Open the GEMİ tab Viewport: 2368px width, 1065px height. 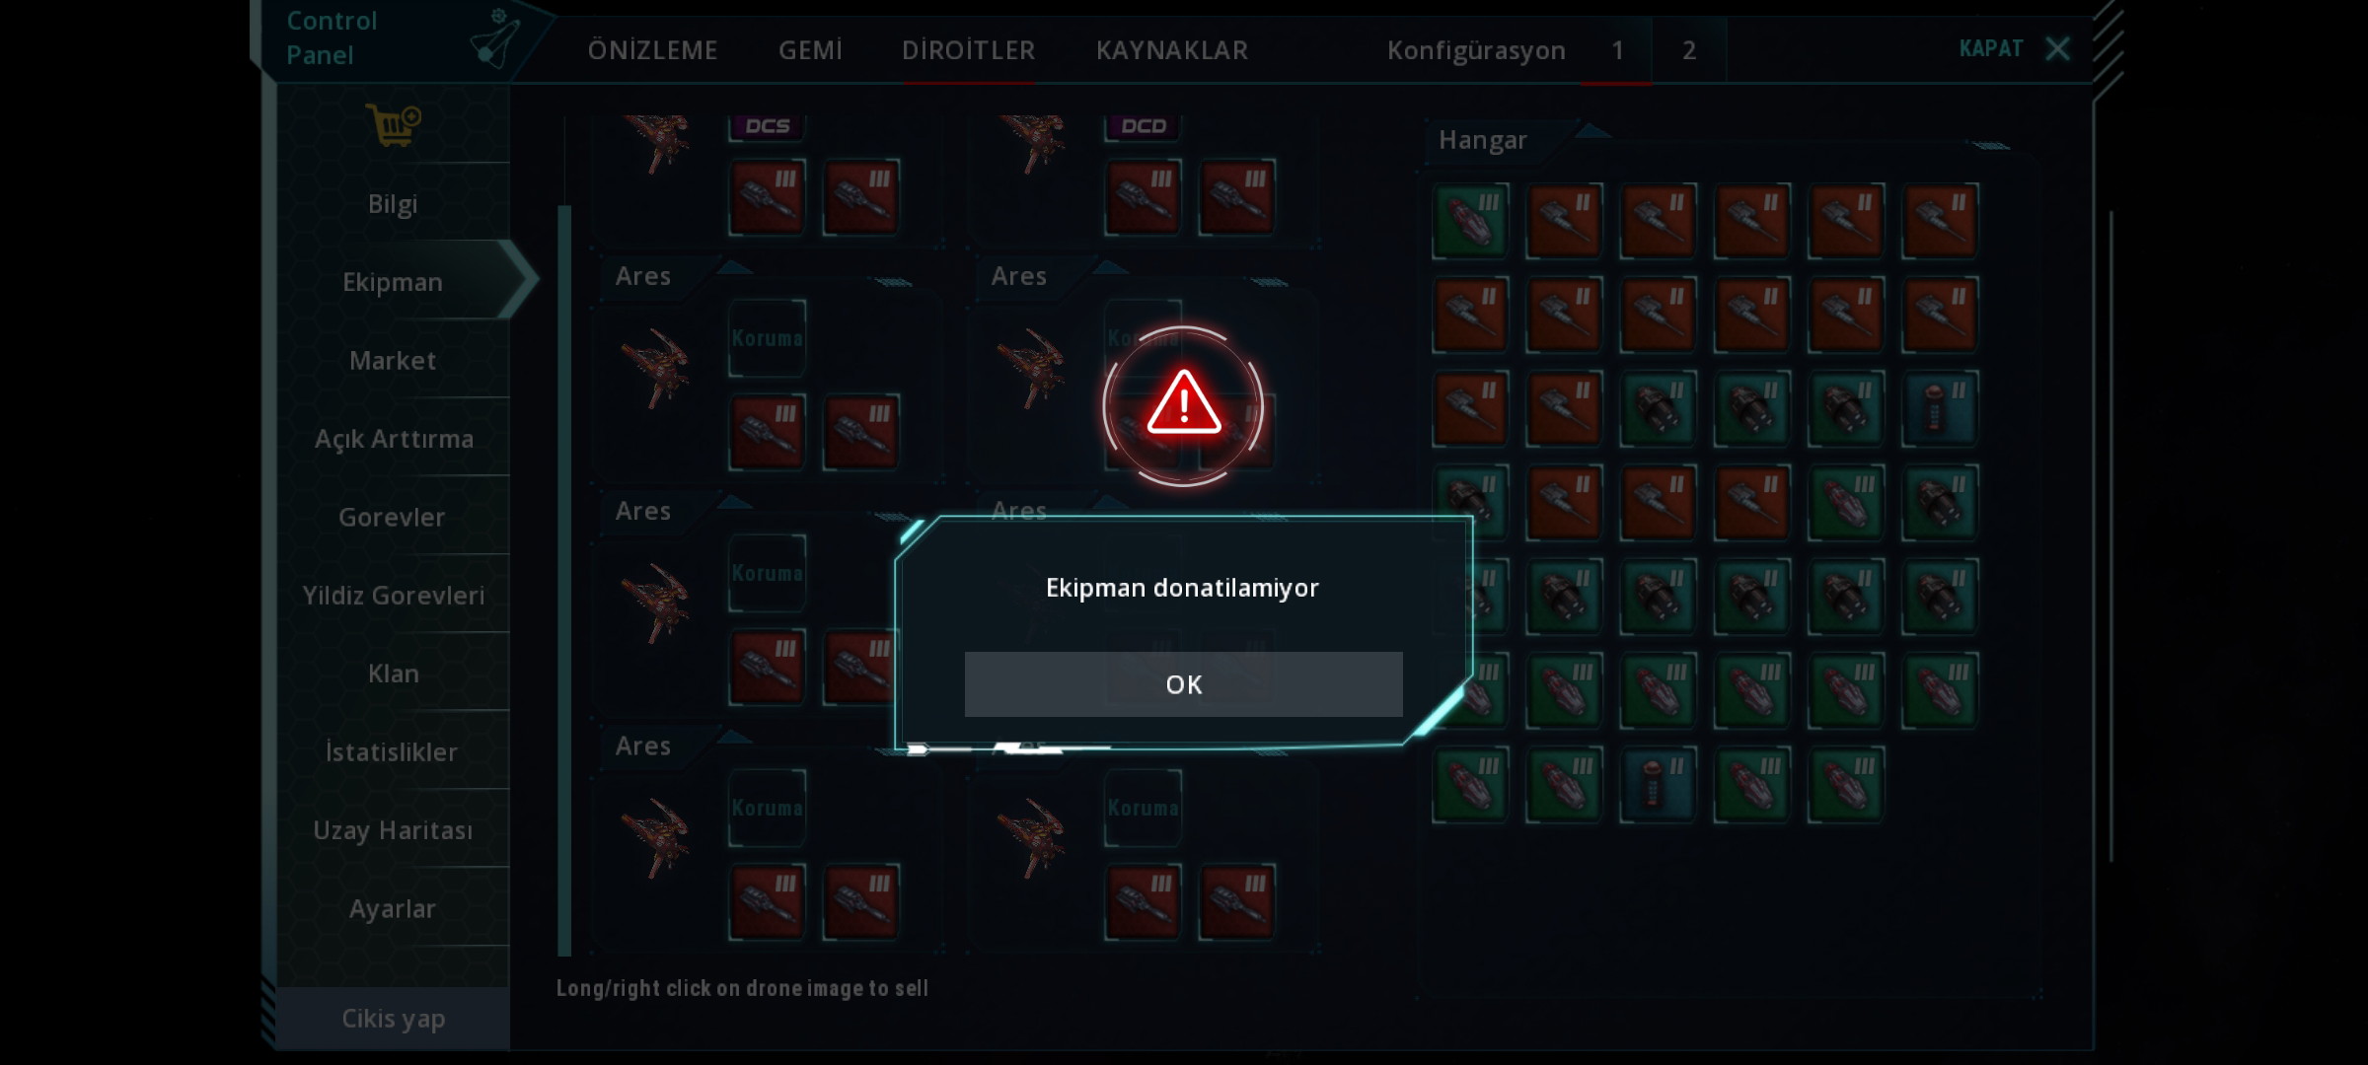(810, 50)
